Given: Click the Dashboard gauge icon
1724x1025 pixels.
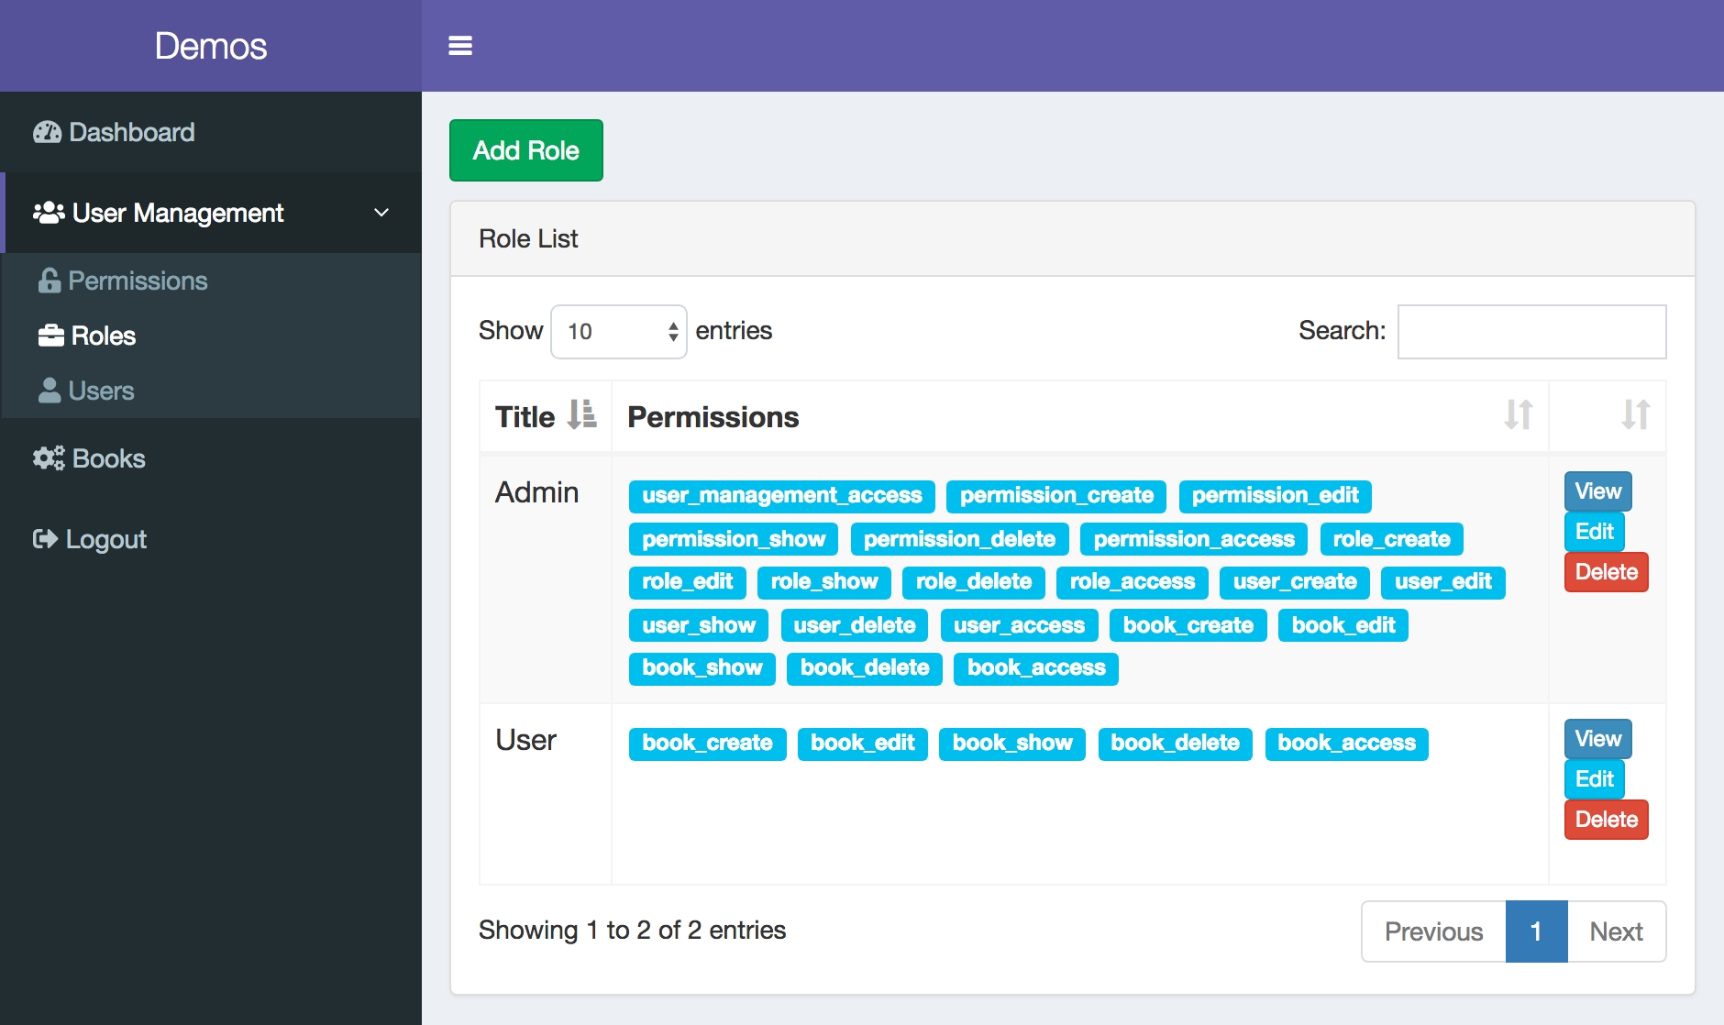Looking at the screenshot, I should 47,133.
